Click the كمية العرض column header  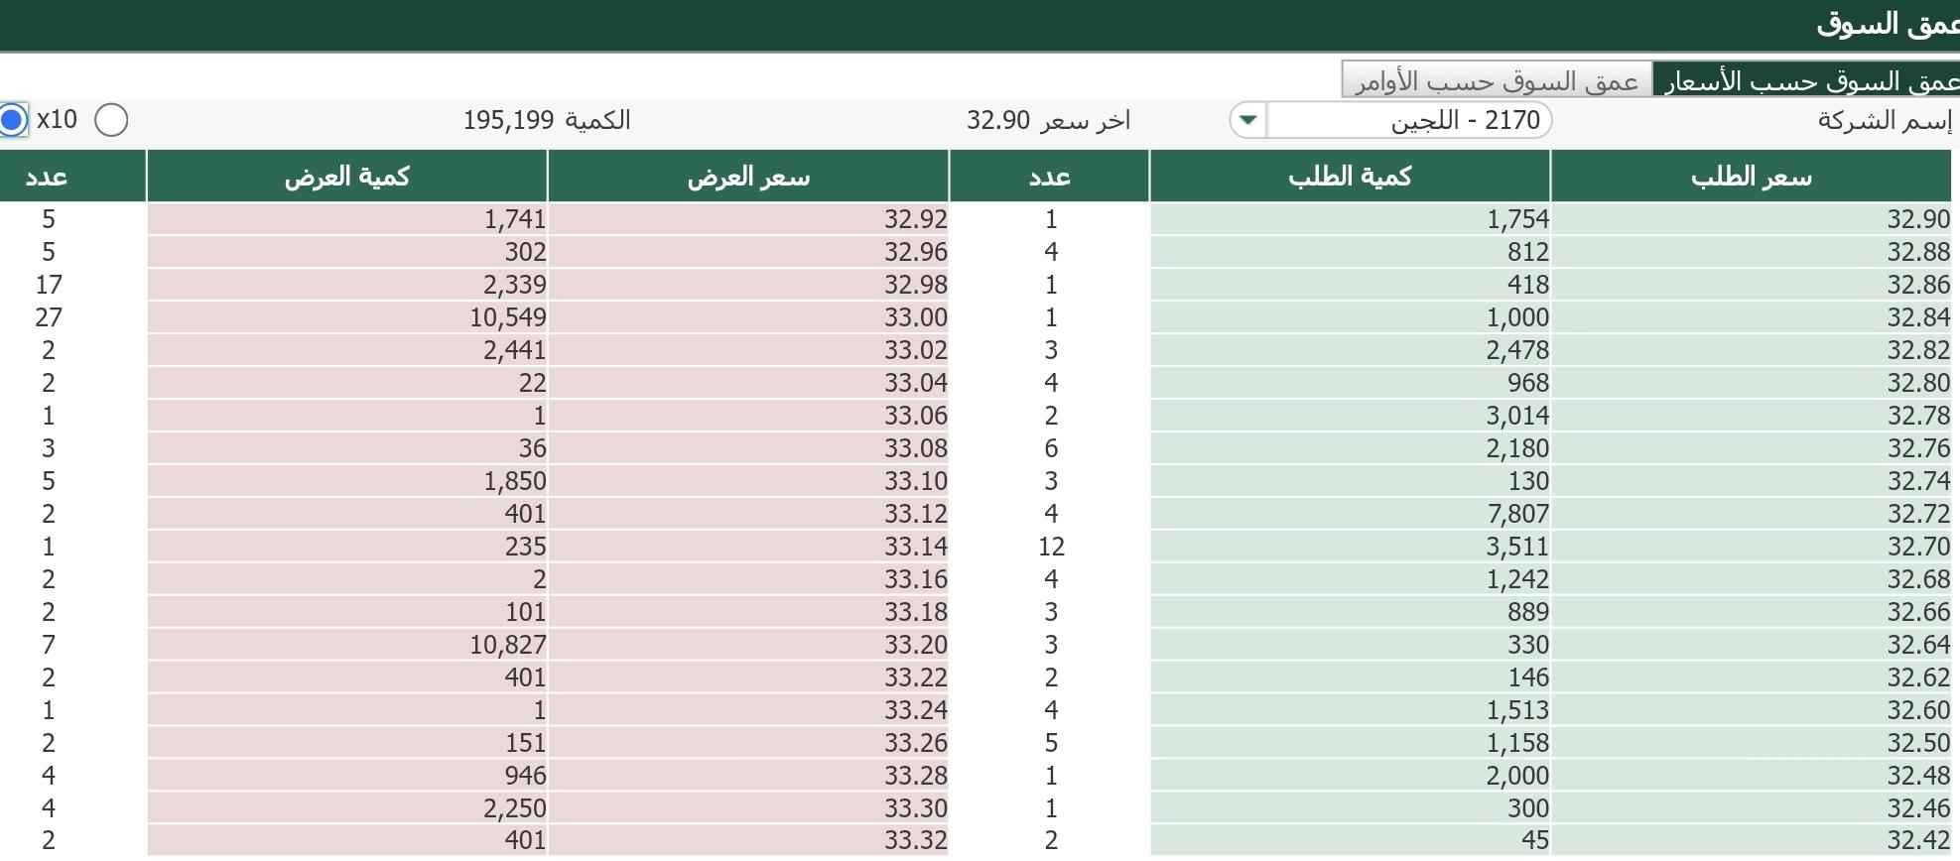pos(346,177)
